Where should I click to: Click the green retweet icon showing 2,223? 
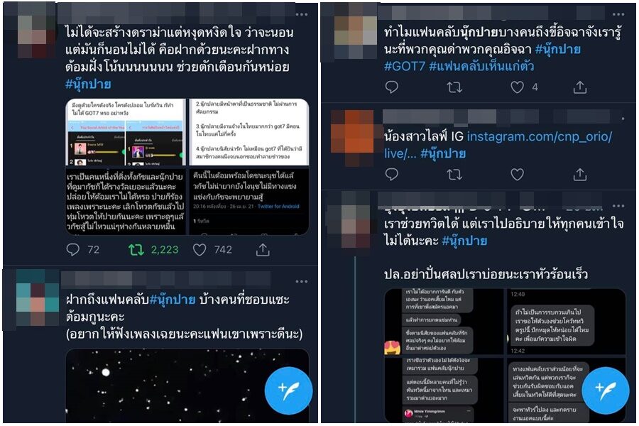point(136,249)
